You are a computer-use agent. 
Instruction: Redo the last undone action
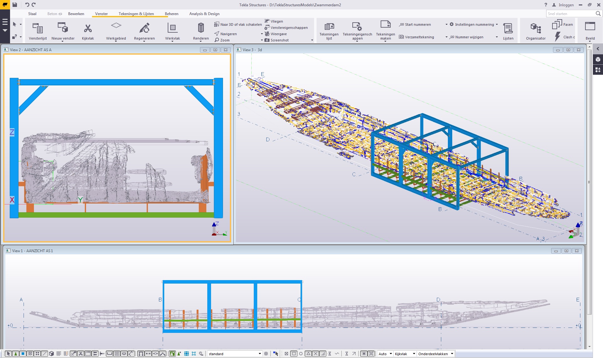(34, 5)
